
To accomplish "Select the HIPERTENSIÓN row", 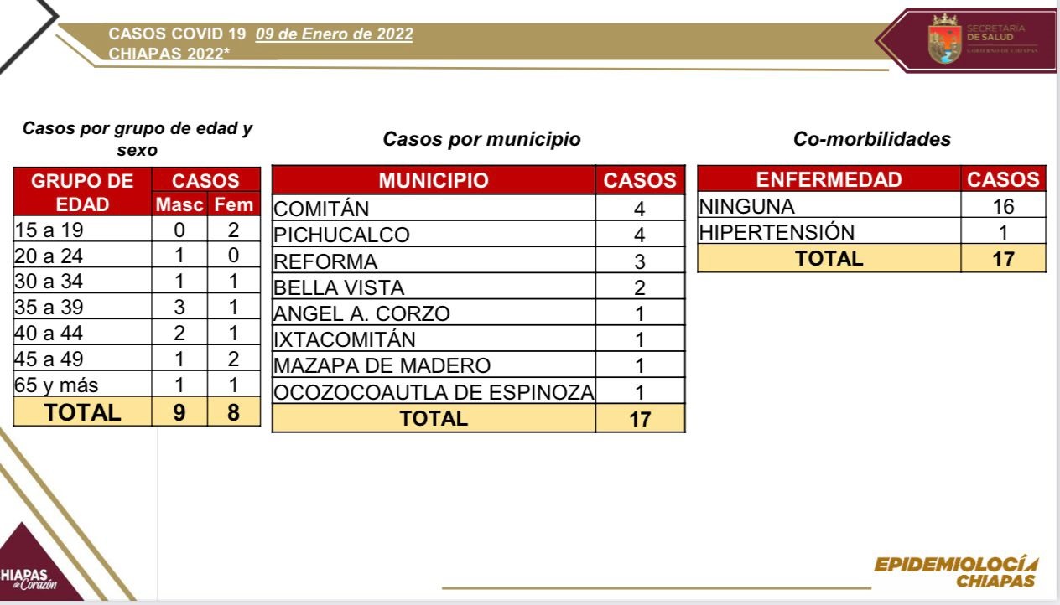I will [871, 232].
